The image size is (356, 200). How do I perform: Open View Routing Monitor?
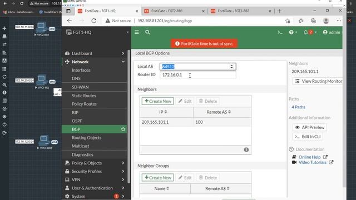[318, 81]
